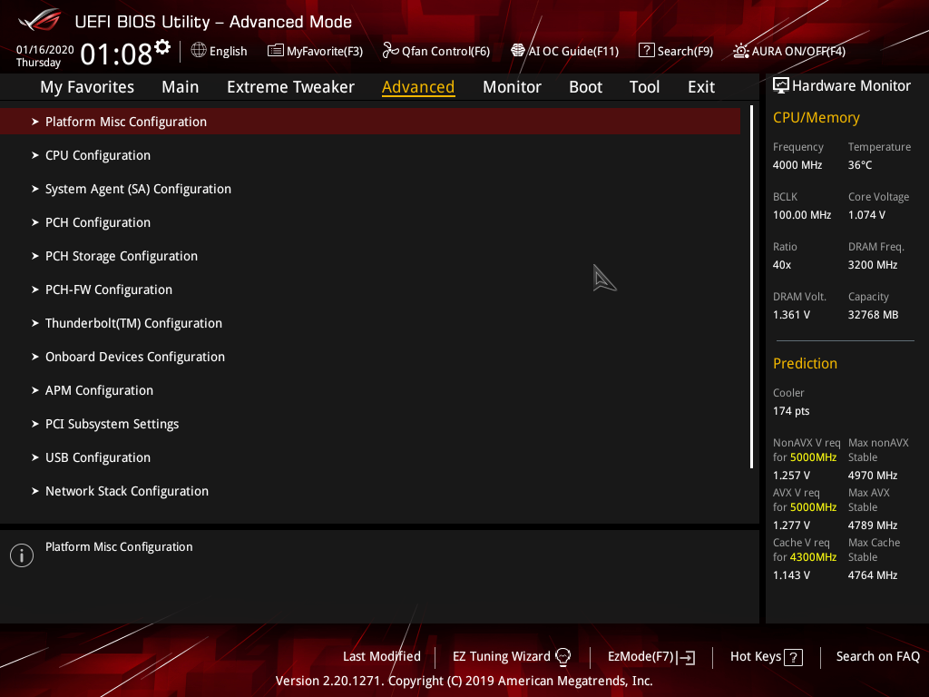Click Capacity value 32768 MB
Image resolution: width=929 pixels, height=697 pixels.
pyautogui.click(x=873, y=315)
